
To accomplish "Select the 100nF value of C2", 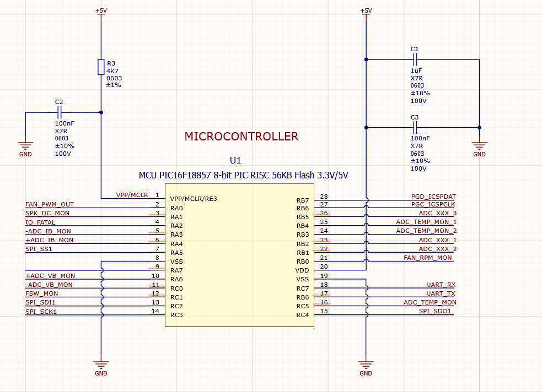I will (x=65, y=123).
